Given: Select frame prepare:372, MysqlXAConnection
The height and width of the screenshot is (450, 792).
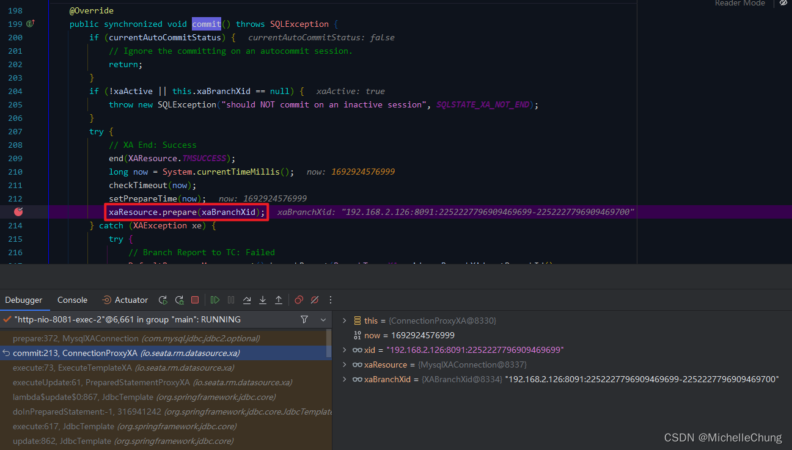Looking at the screenshot, I should coord(163,338).
